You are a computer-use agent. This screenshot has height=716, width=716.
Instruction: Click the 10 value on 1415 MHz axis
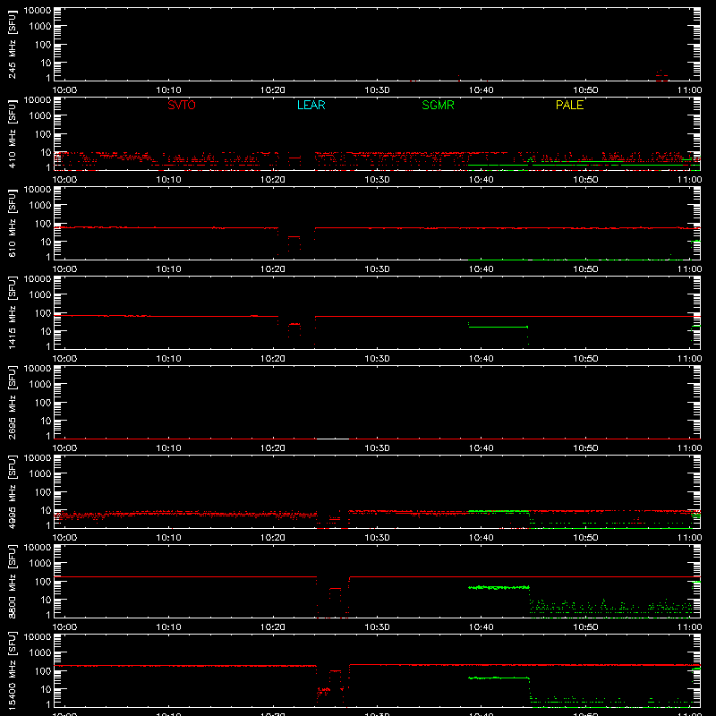click(x=47, y=331)
